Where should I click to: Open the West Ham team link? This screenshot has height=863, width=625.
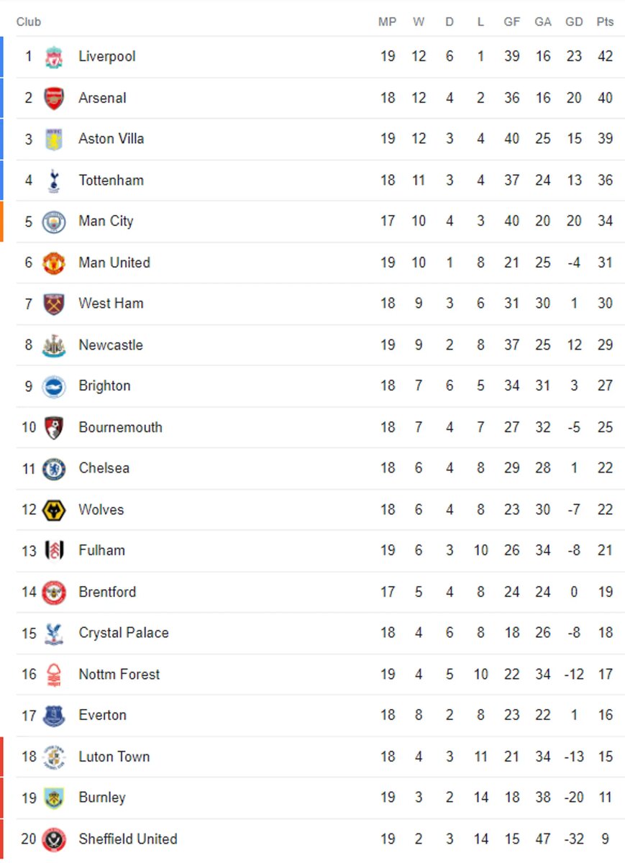111,303
